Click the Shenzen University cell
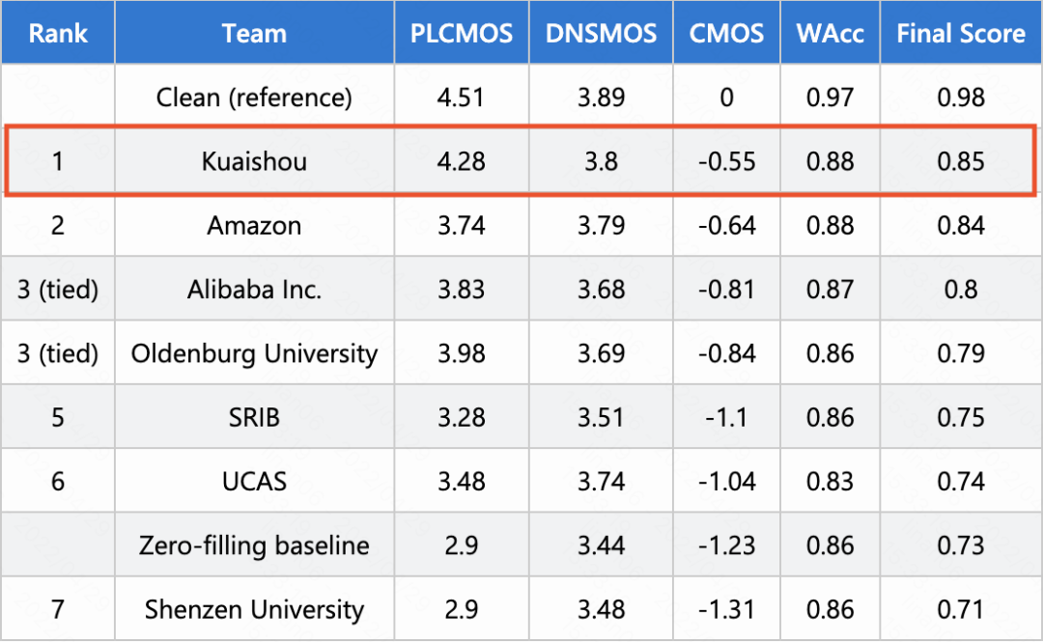 254,610
